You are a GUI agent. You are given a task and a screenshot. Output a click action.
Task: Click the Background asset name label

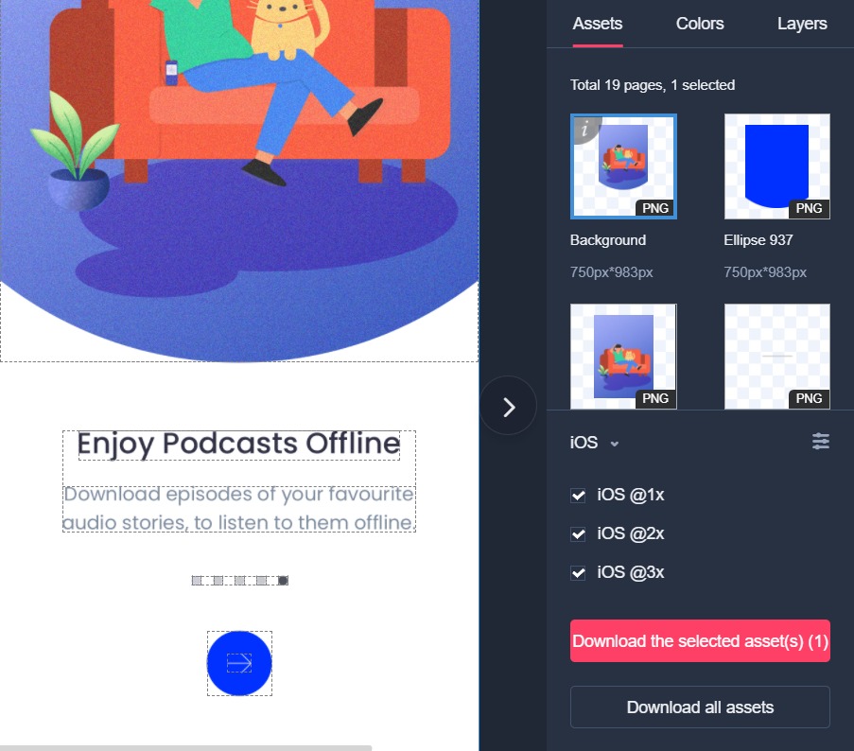[x=608, y=240]
